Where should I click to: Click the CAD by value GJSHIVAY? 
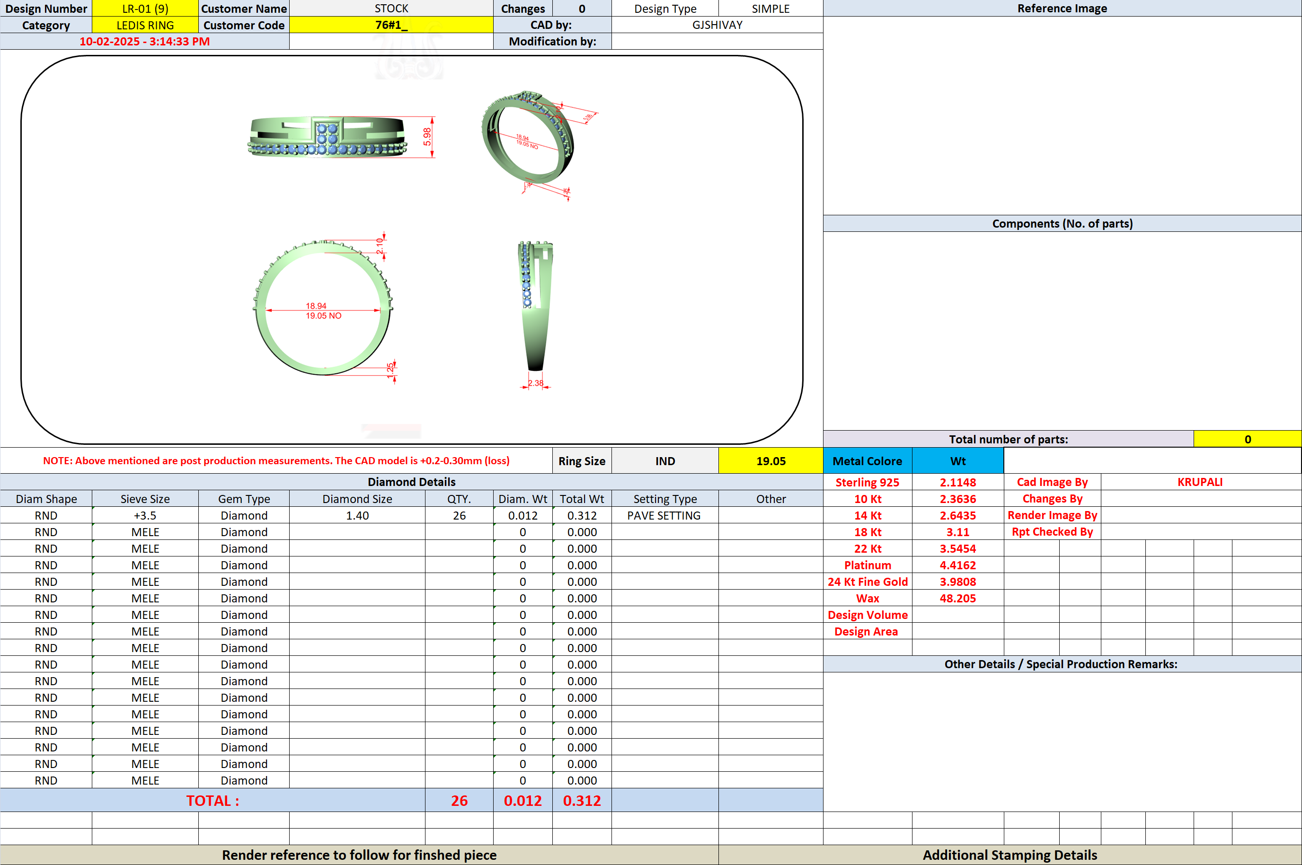click(717, 25)
